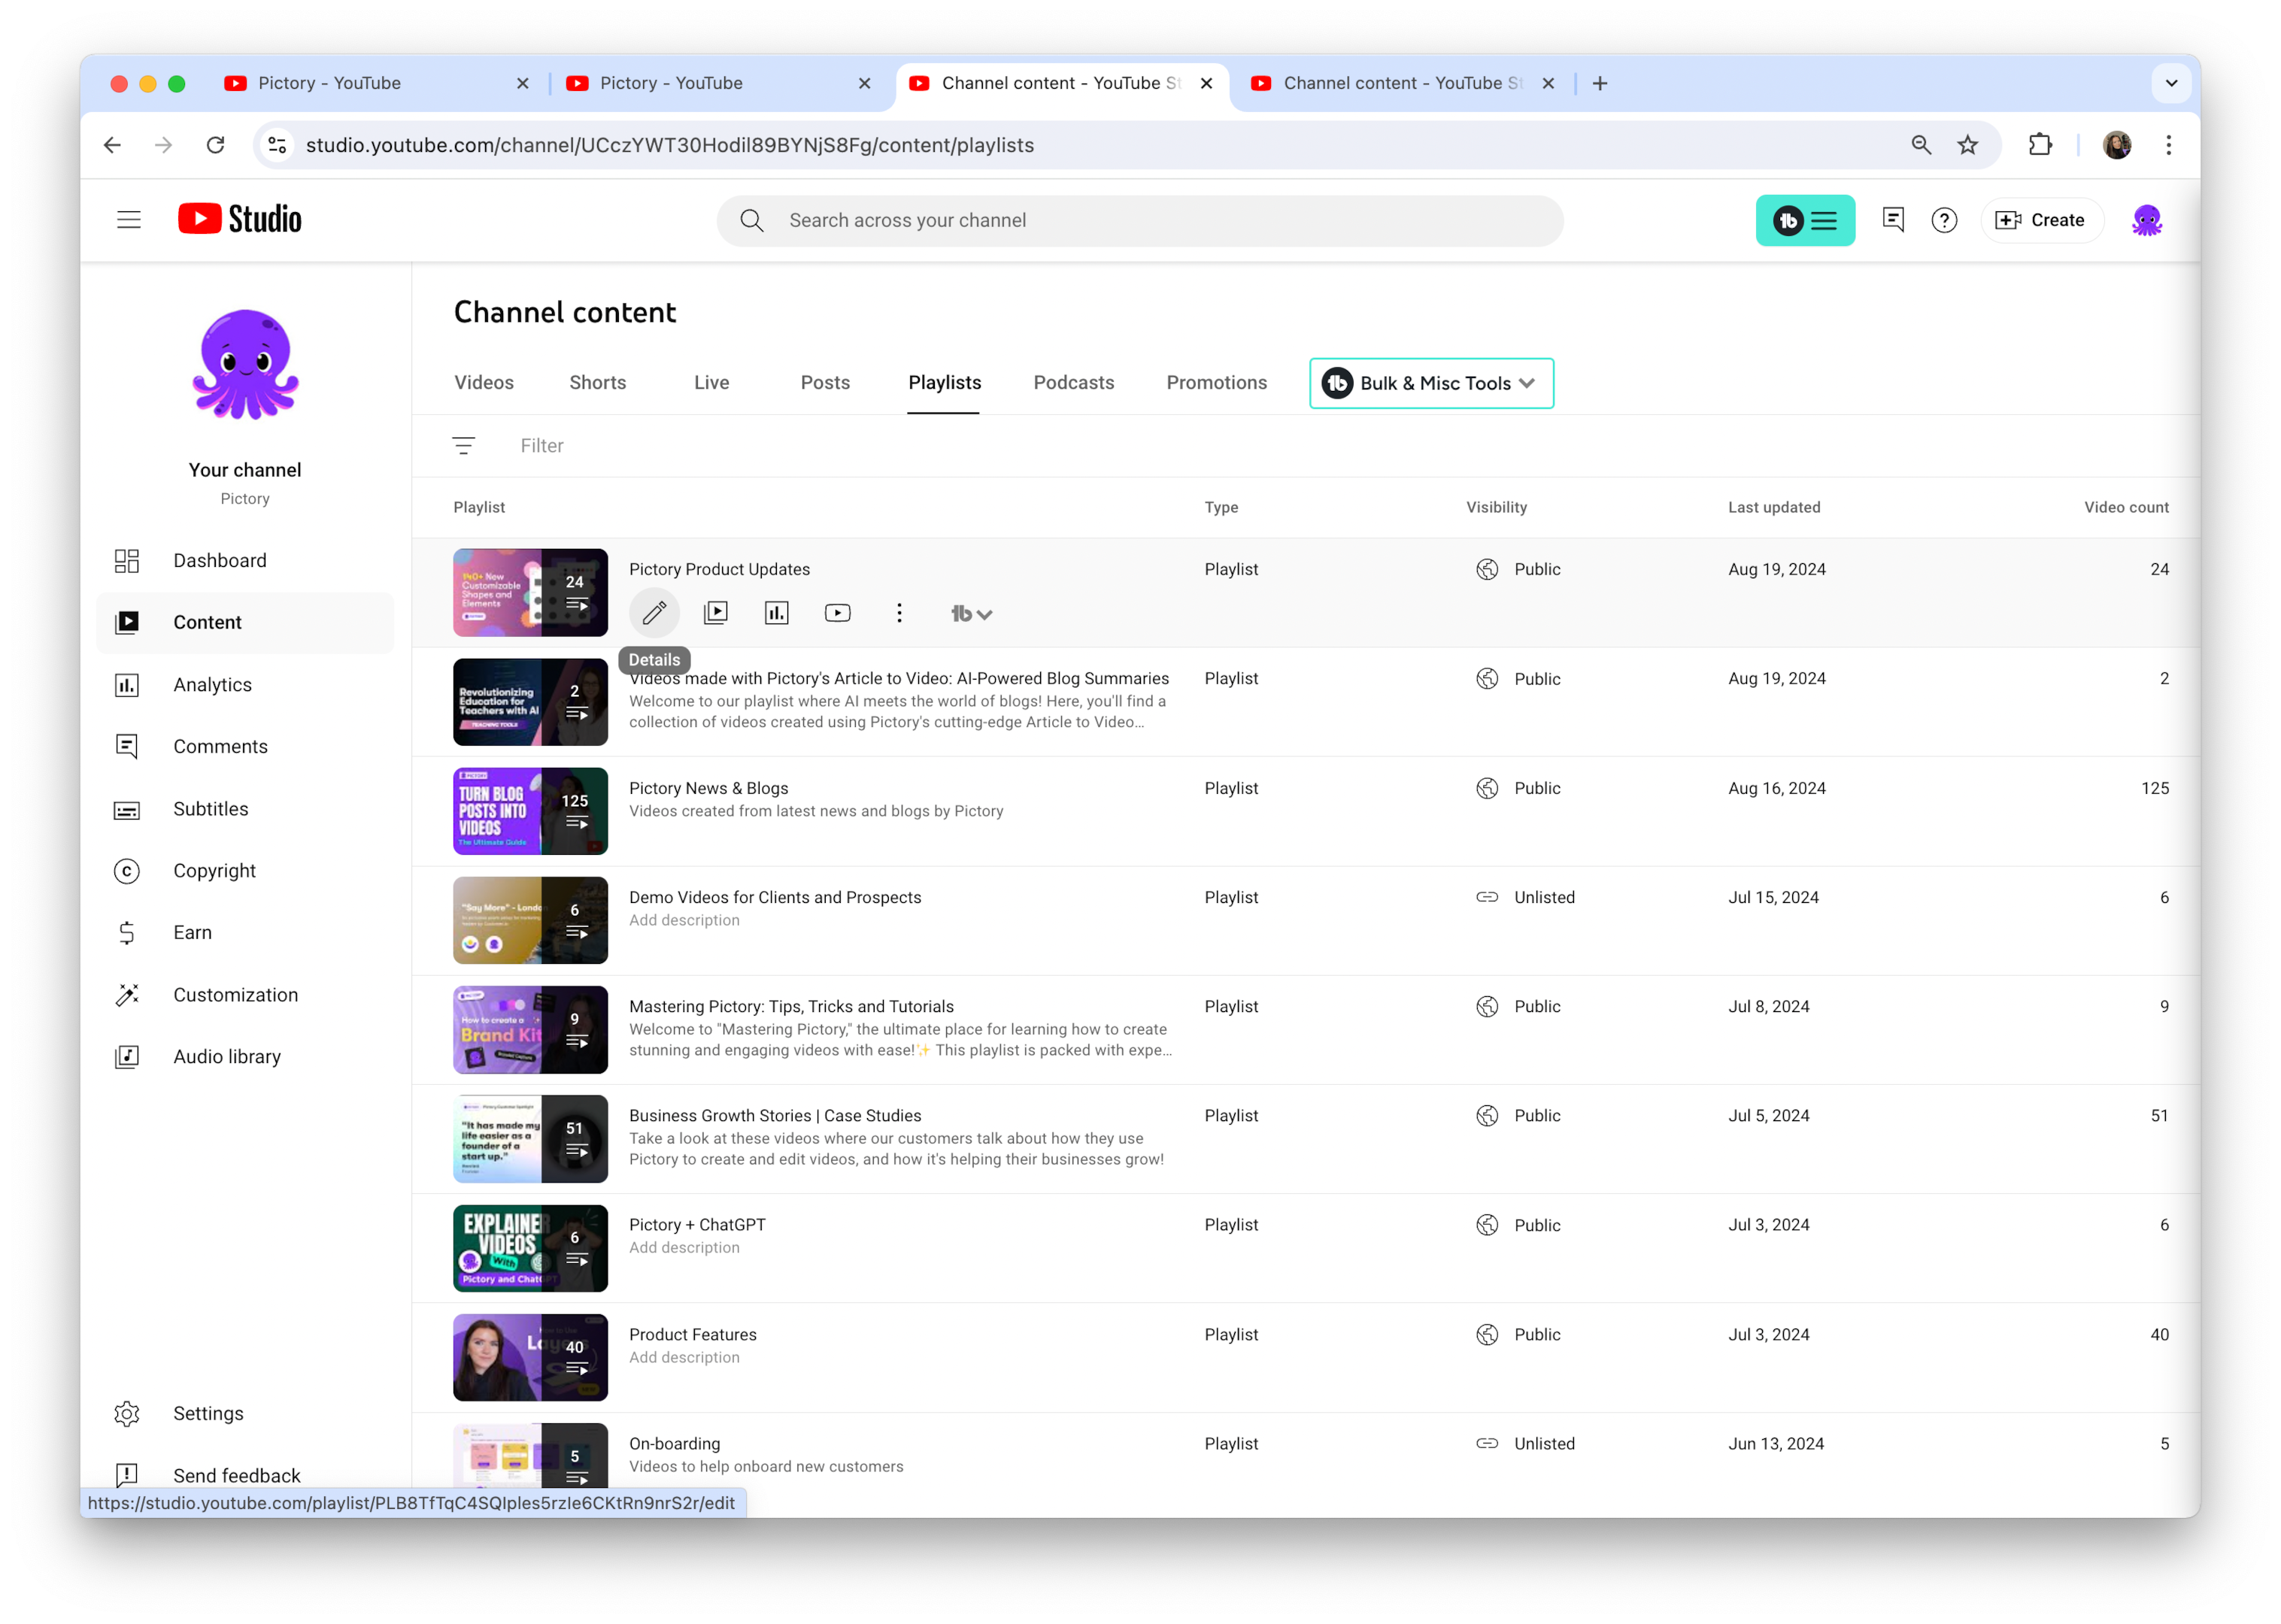This screenshot has width=2281, height=1624.
Task: Click the browser back arrow
Action: coord(112,145)
